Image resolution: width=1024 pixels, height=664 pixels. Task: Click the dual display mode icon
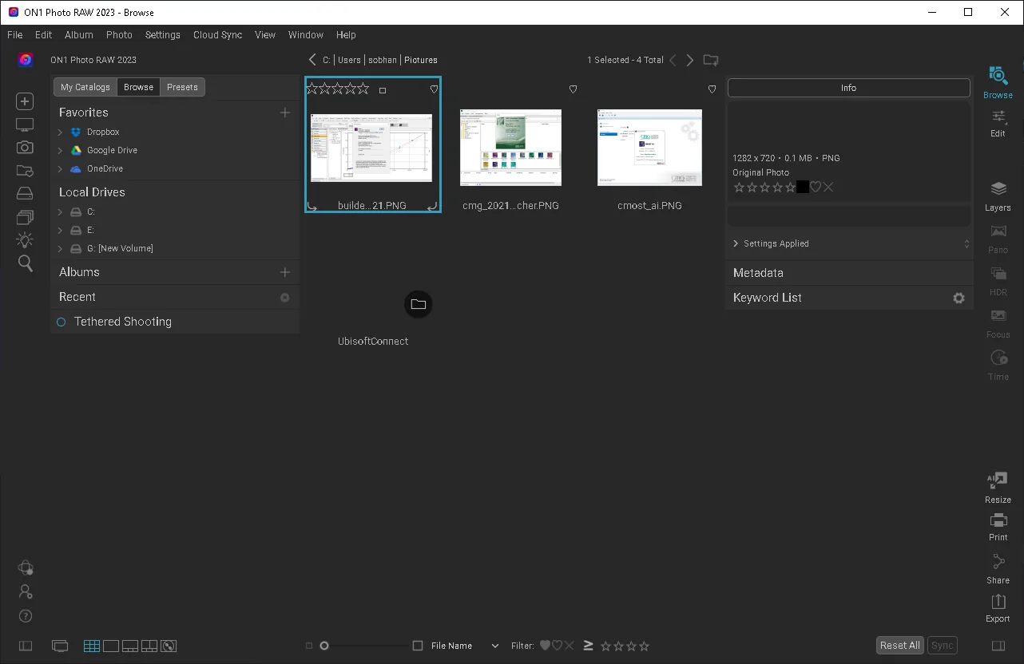point(60,646)
